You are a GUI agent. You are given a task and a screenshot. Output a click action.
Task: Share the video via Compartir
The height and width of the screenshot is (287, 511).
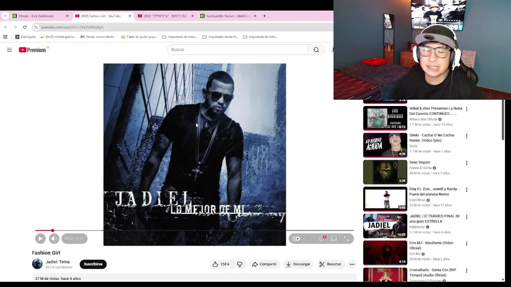264,264
